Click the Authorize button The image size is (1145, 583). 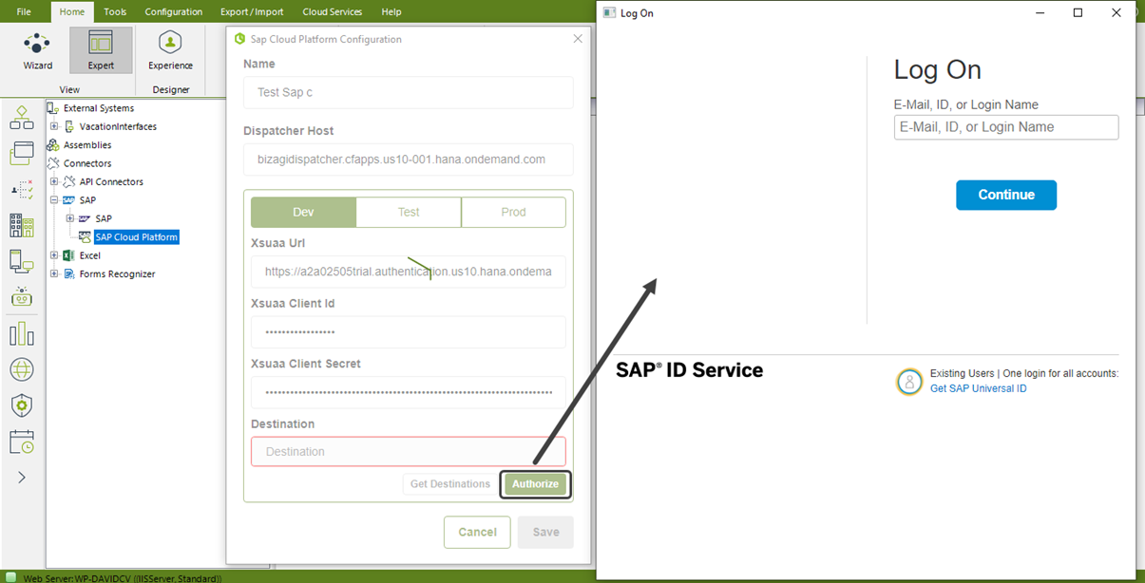[x=535, y=483]
